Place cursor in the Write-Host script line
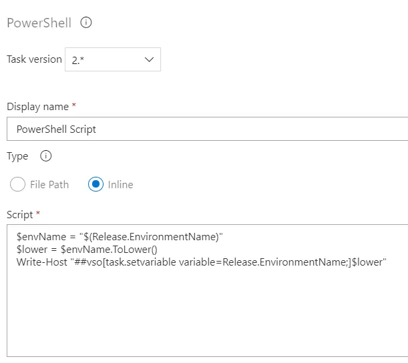408x363 pixels. [200, 262]
